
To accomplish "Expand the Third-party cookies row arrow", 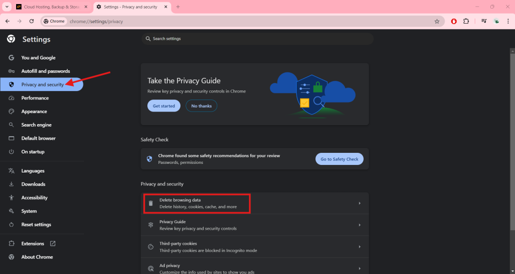I will (x=360, y=247).
